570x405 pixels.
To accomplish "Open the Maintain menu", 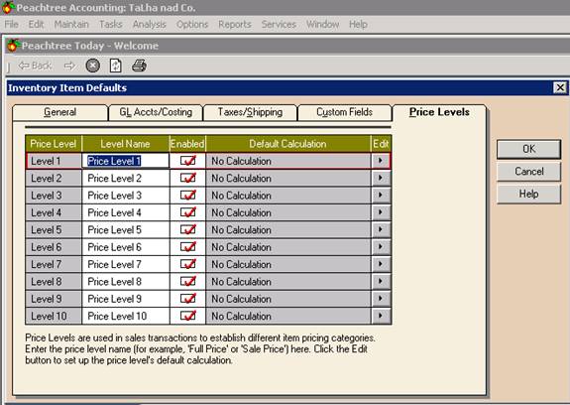I will (x=71, y=25).
